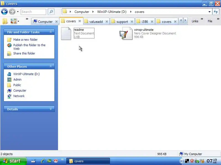221x165 pixels.
Task: Select the readme text document icon
Action: click(x=66, y=33)
